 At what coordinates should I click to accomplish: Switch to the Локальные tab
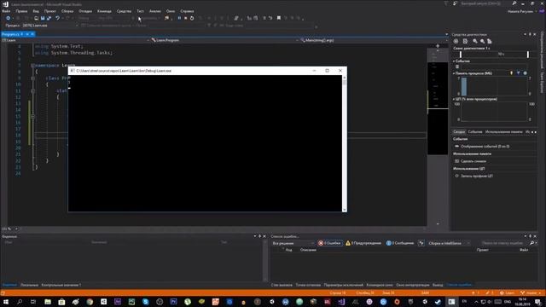(x=29, y=285)
